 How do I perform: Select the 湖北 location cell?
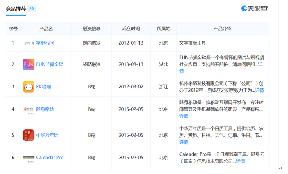tap(163, 64)
